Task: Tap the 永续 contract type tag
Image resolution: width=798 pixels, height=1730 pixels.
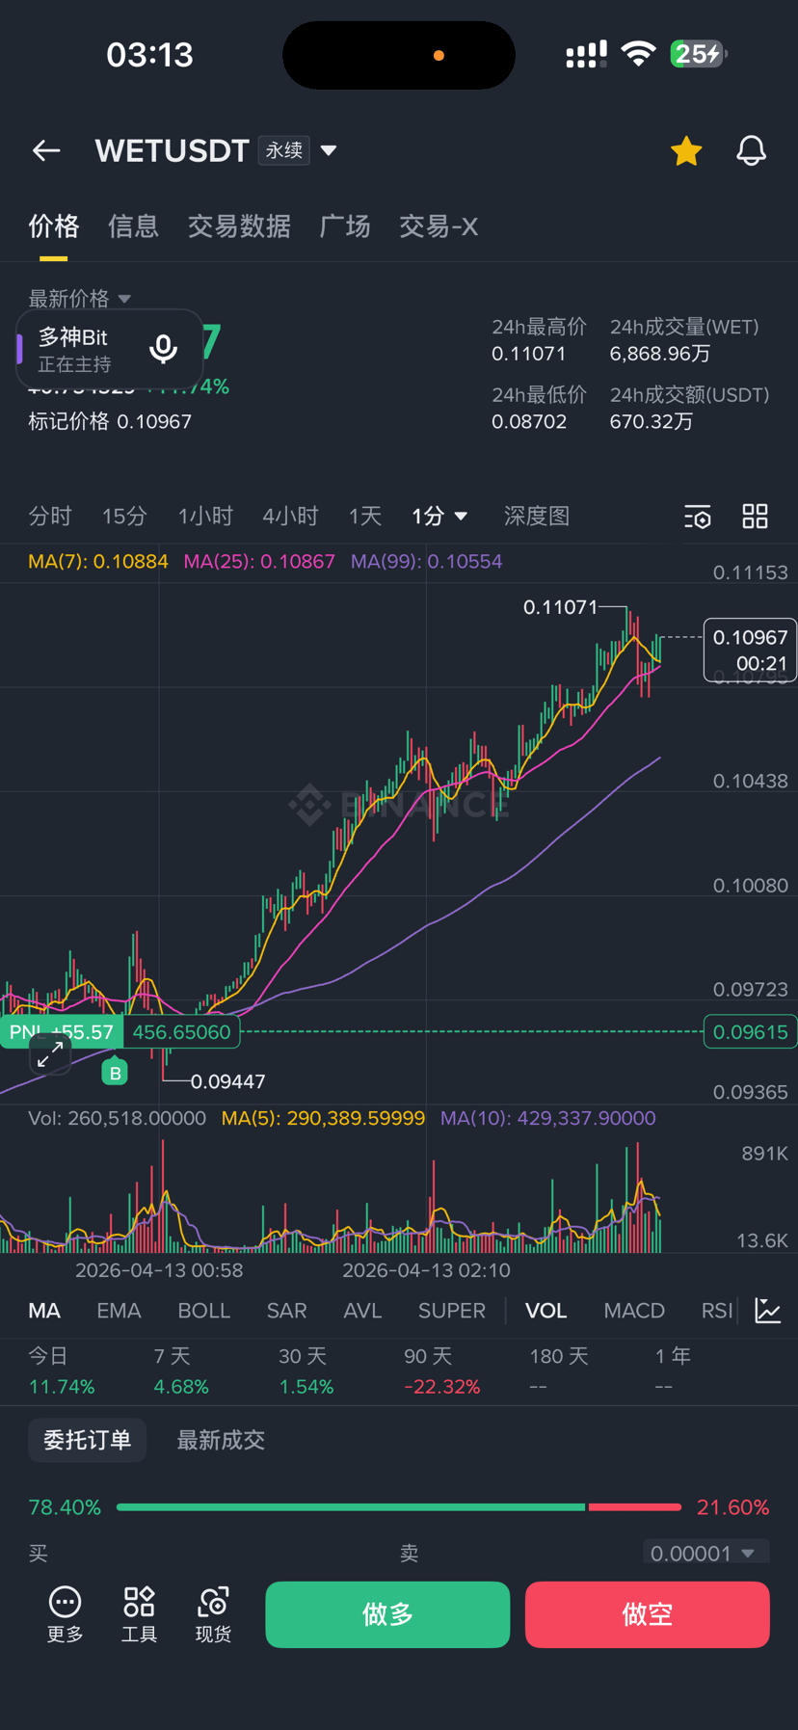Action: pyautogui.click(x=284, y=150)
